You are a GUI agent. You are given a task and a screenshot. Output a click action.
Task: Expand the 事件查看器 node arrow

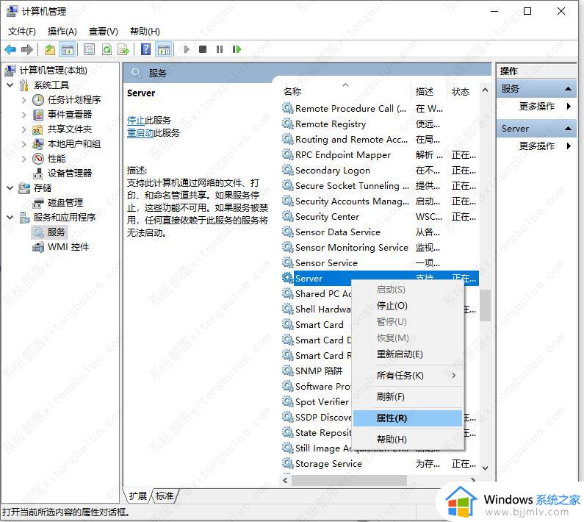pyautogui.click(x=24, y=115)
